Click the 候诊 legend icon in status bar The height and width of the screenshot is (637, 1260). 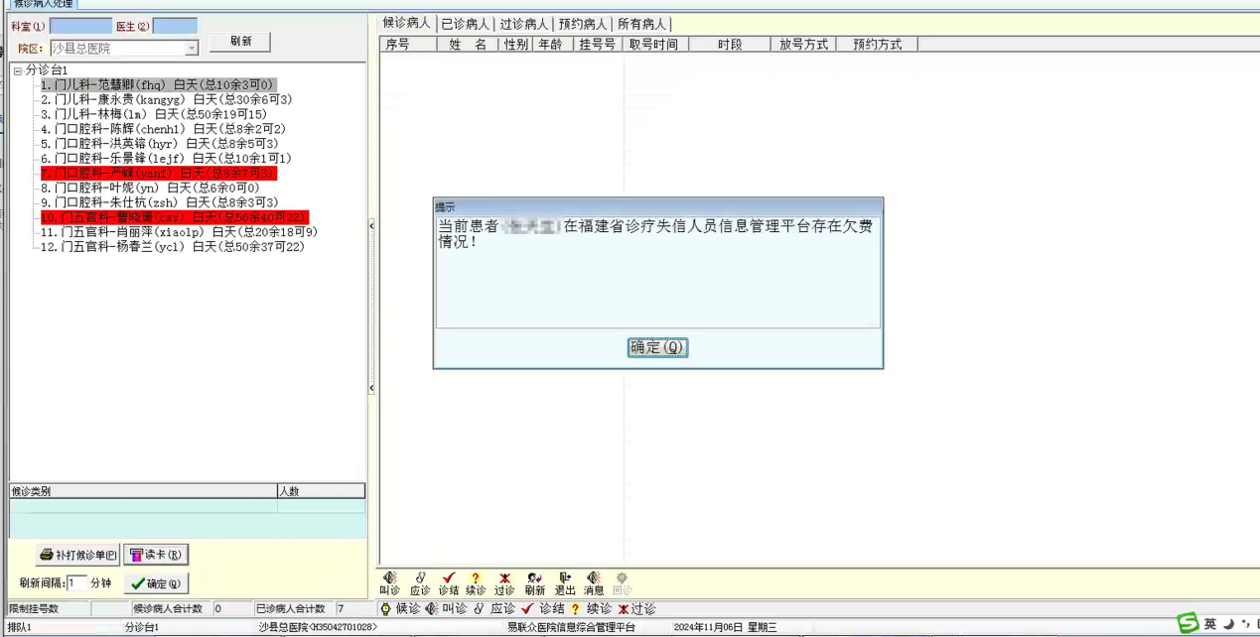point(386,608)
